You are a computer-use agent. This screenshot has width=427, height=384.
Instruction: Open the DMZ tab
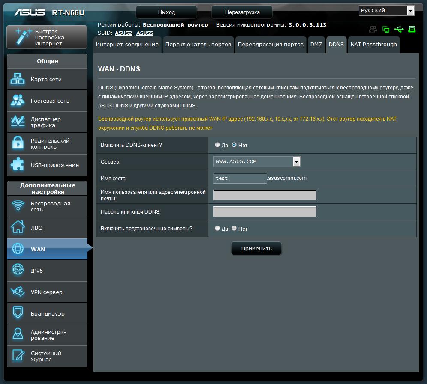click(x=316, y=45)
